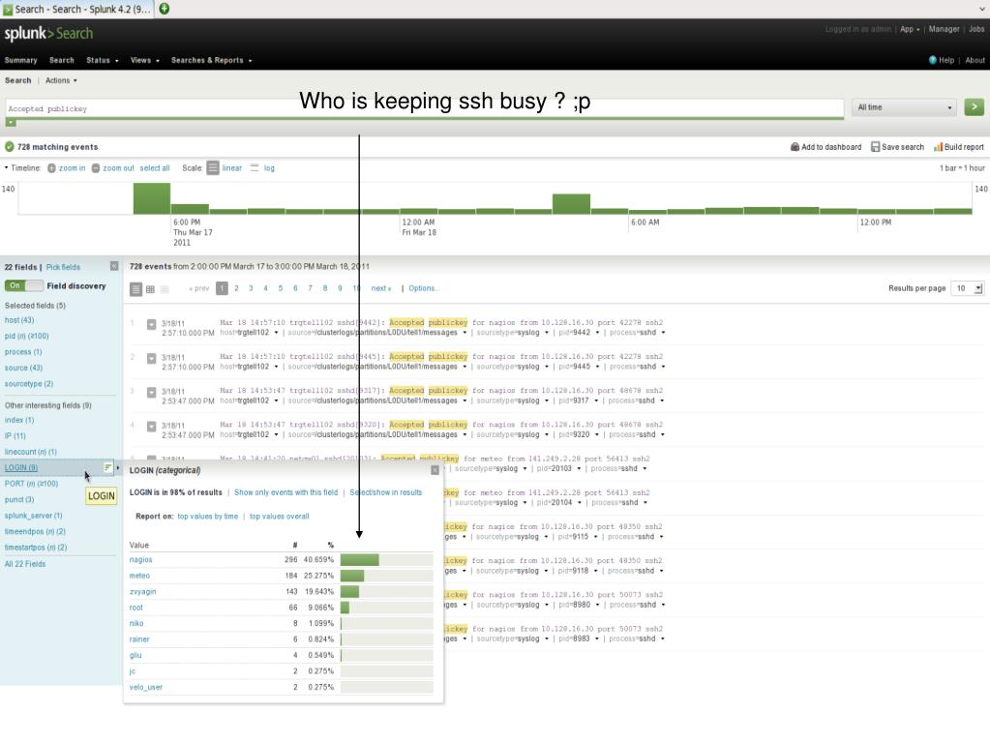
Task: Open the results Options link
Action: [423, 288]
